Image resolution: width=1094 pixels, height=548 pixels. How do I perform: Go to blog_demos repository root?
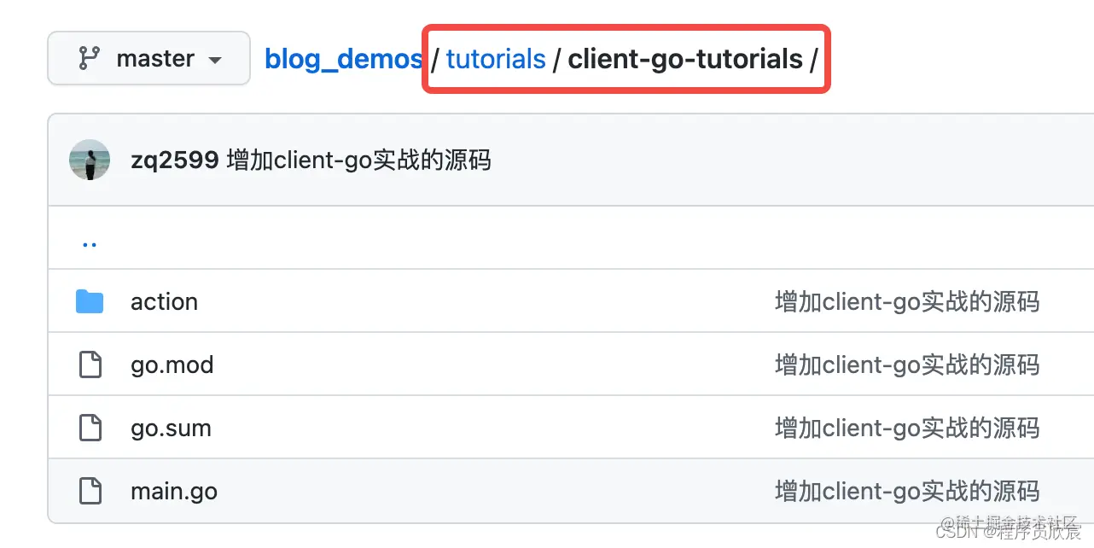[344, 59]
